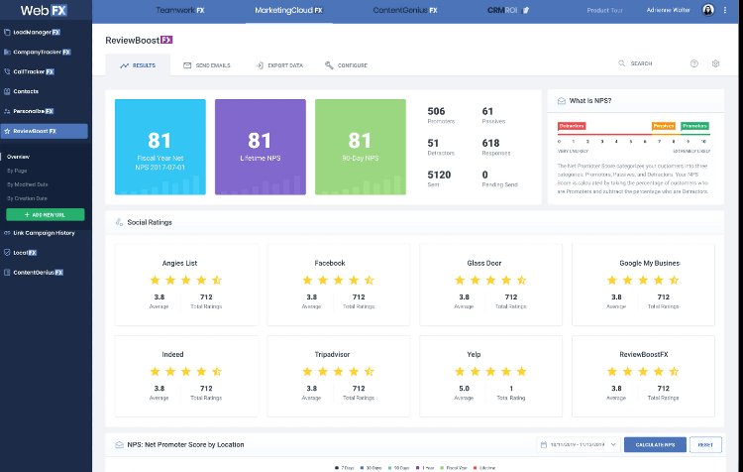743x472 pixels.
Task: Switch to the Send Emails tab
Action: tap(206, 65)
